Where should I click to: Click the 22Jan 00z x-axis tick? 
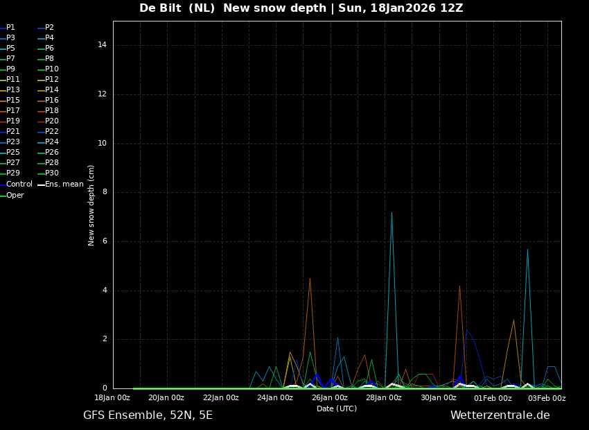(221, 398)
